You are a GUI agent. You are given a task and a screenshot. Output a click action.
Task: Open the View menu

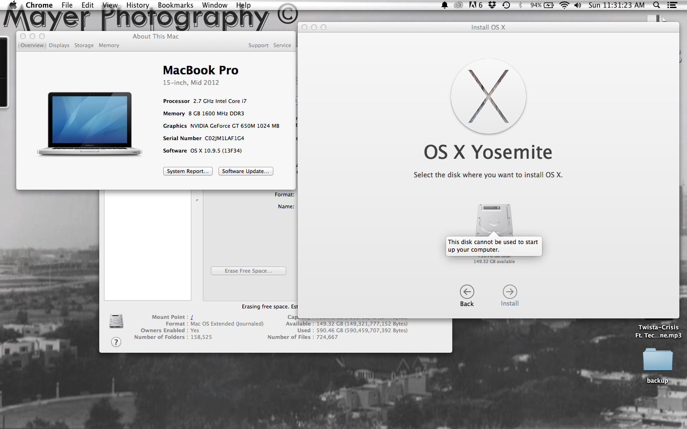pyautogui.click(x=110, y=5)
